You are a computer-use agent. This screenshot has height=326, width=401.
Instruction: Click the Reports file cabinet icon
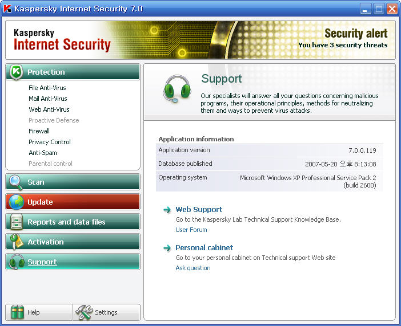(x=17, y=222)
